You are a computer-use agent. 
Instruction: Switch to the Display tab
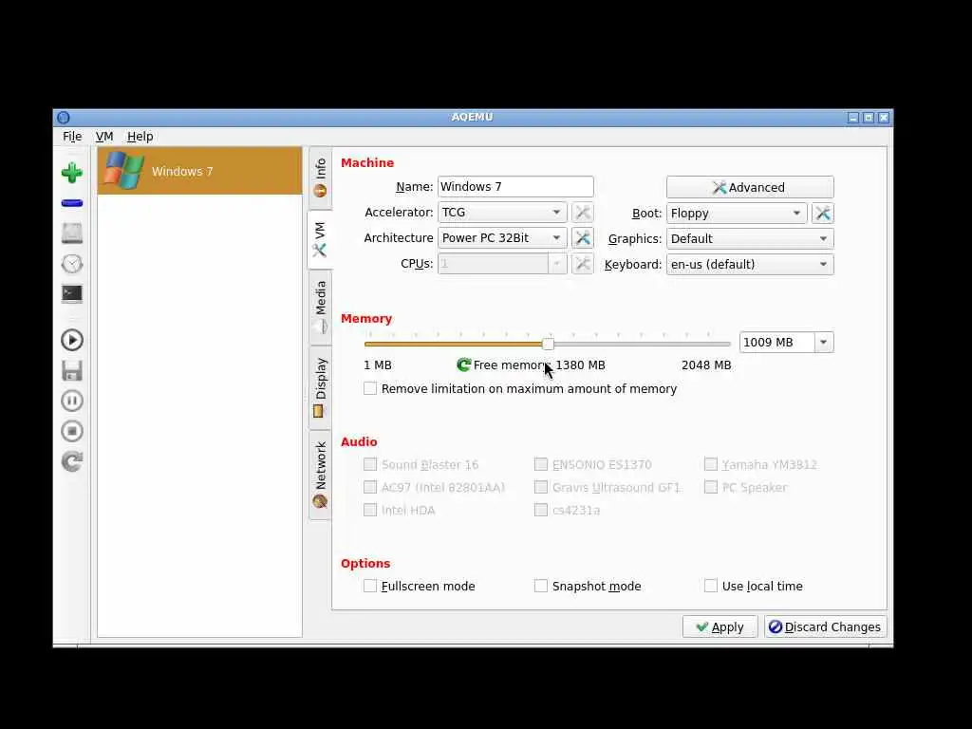coord(320,387)
